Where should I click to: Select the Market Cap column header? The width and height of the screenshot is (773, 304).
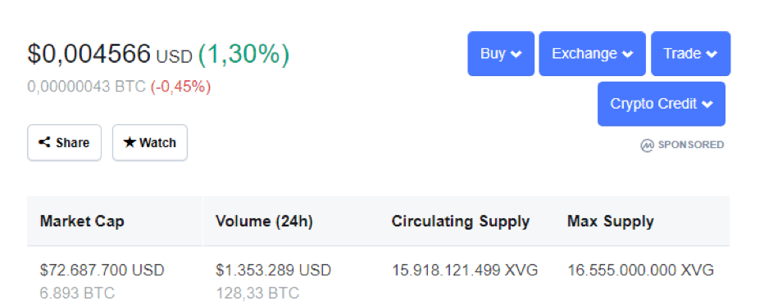pos(82,221)
